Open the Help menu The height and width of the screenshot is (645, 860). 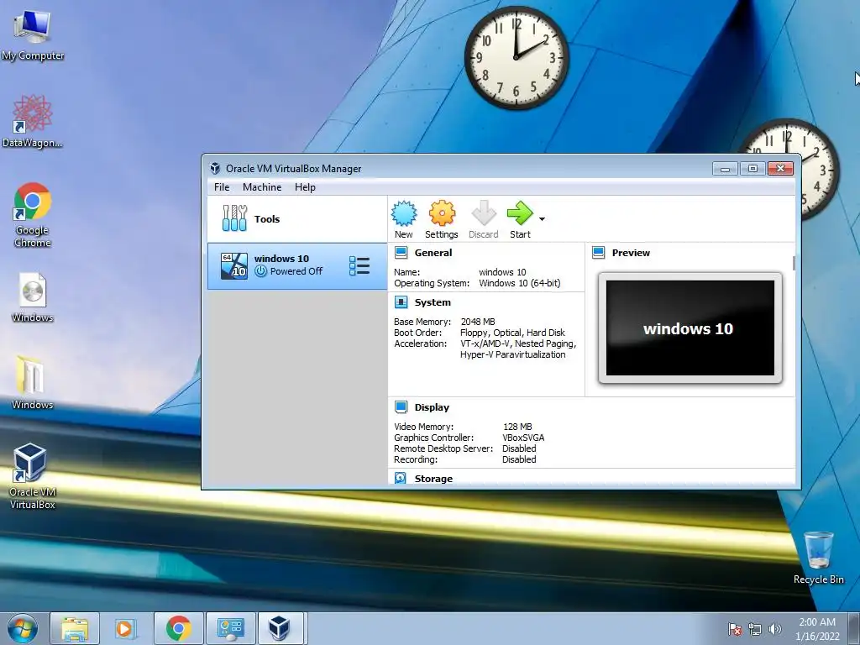(x=305, y=187)
